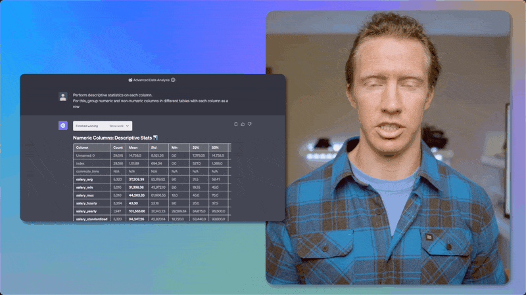Click the Advanced Data Analysis title
526x295 pixels.
151,80
